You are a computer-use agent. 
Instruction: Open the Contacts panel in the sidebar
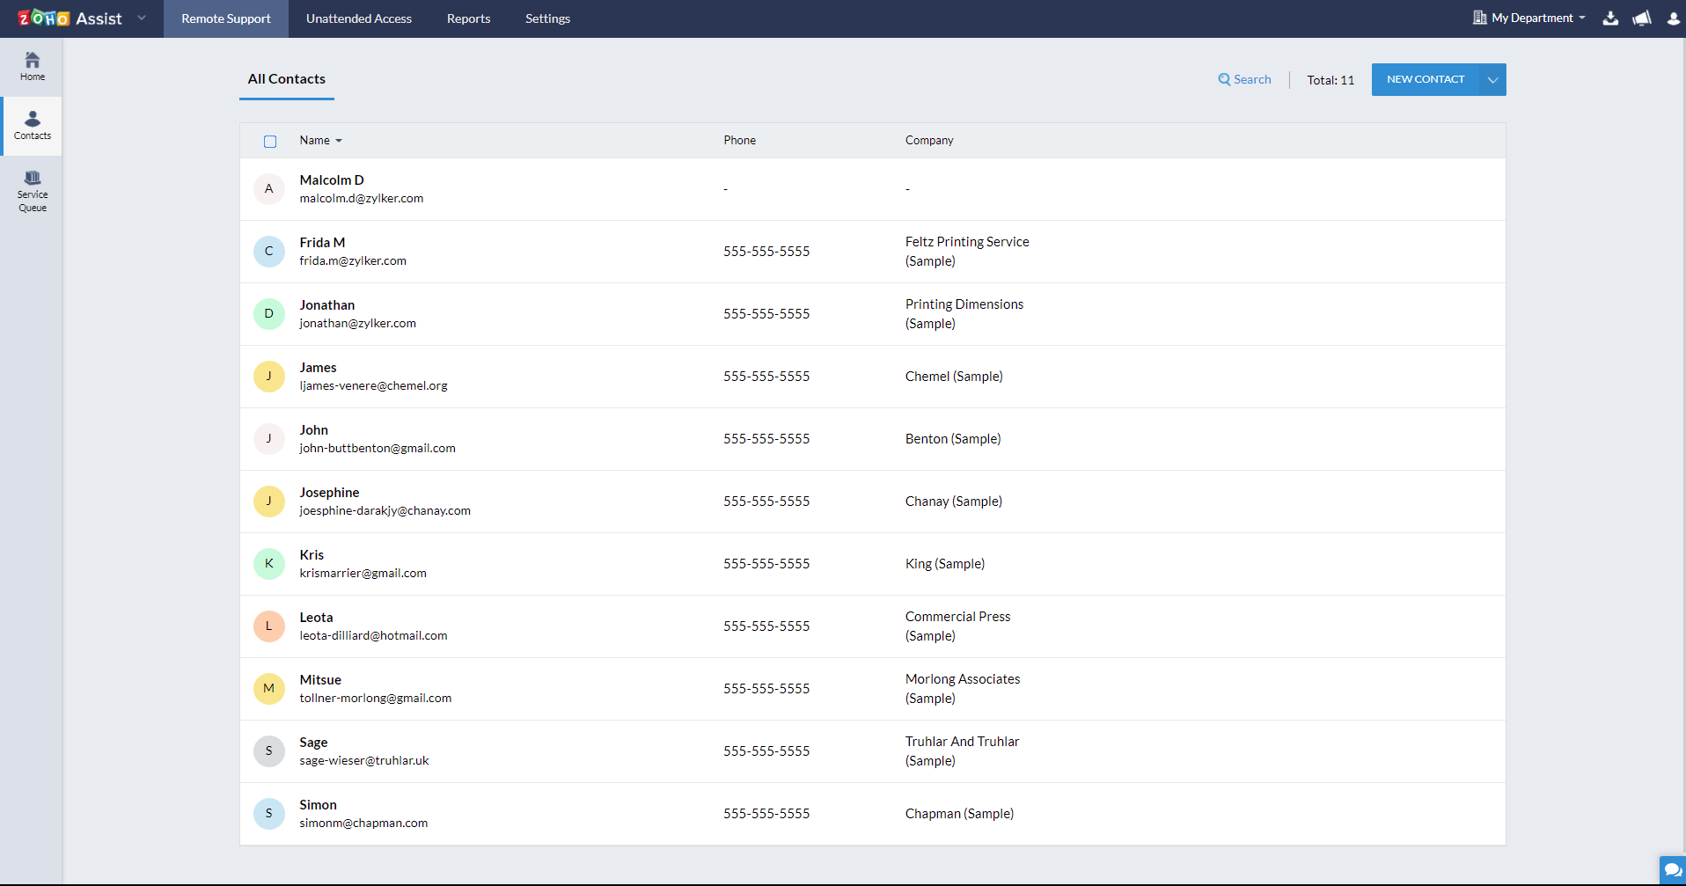(32, 125)
